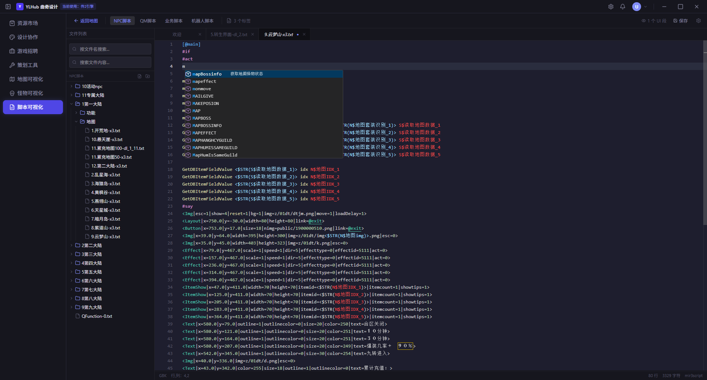Switch to QM脚本 tab

[x=148, y=21]
